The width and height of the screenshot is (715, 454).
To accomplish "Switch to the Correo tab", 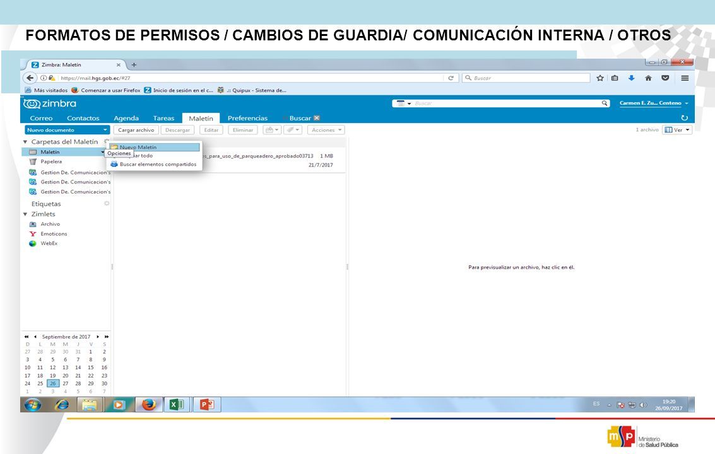I will click(x=41, y=118).
